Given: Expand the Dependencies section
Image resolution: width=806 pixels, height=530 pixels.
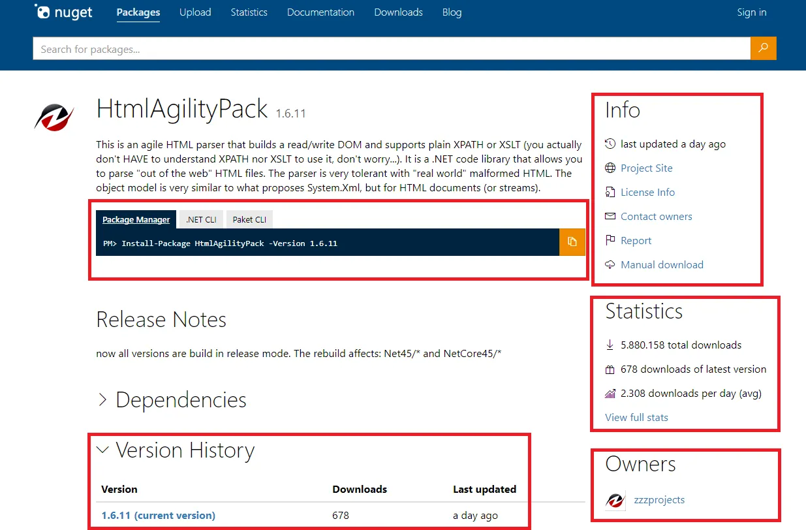Looking at the screenshot, I should (x=172, y=399).
